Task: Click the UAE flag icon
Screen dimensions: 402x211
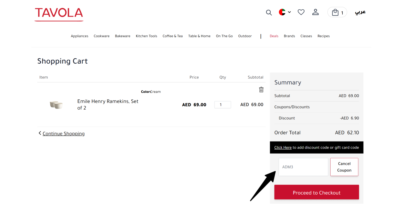Action: (x=282, y=12)
